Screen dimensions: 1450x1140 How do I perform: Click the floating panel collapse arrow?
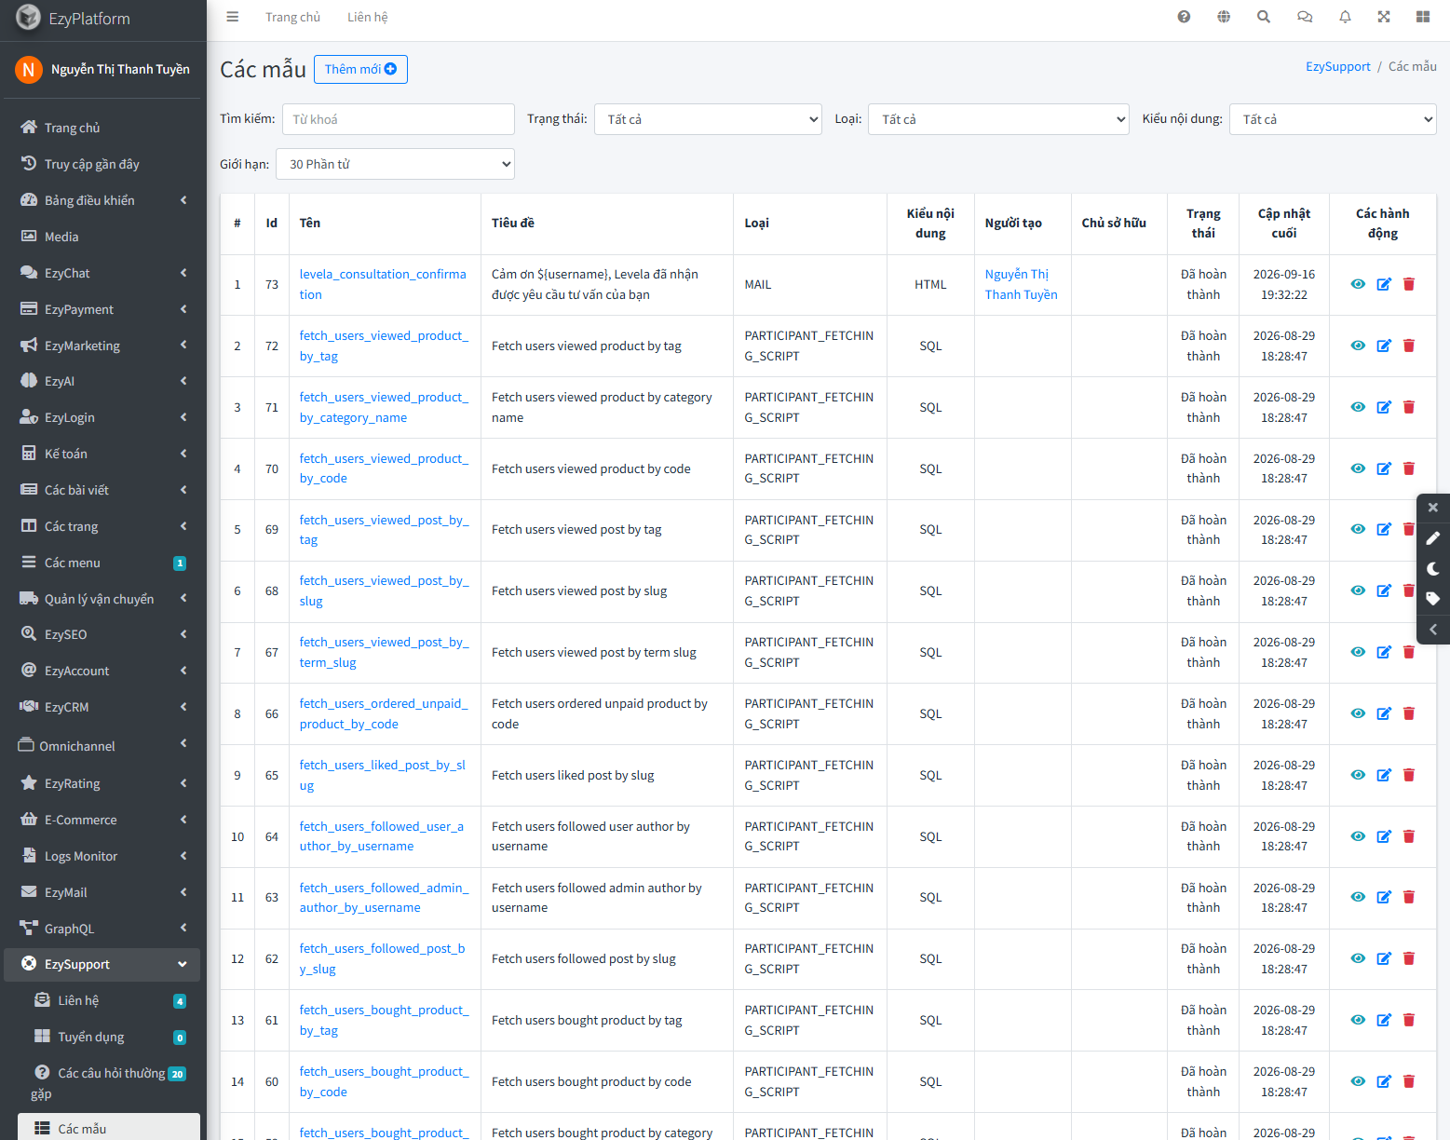click(x=1433, y=630)
